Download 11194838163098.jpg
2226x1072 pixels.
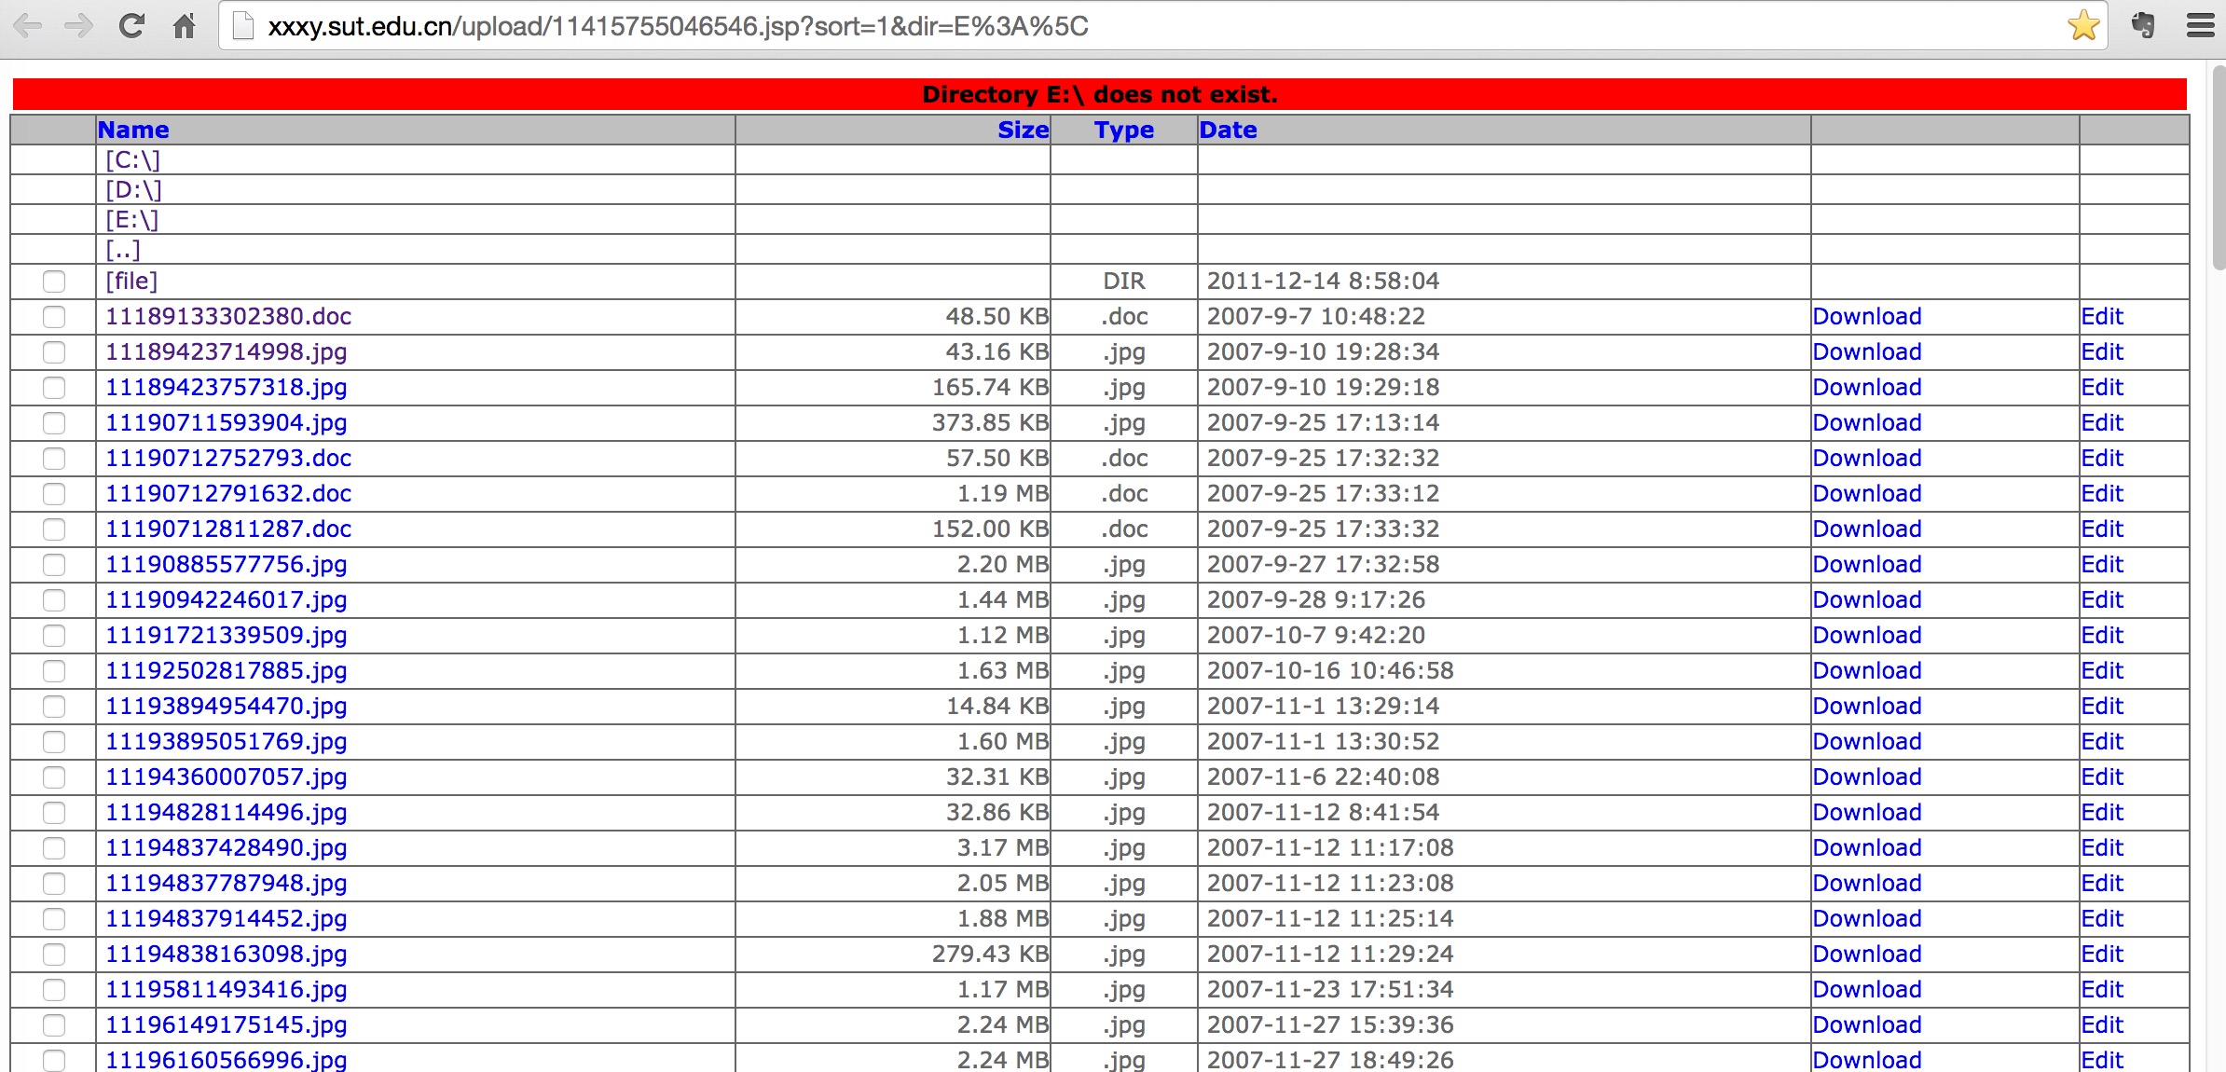pos(1867,954)
